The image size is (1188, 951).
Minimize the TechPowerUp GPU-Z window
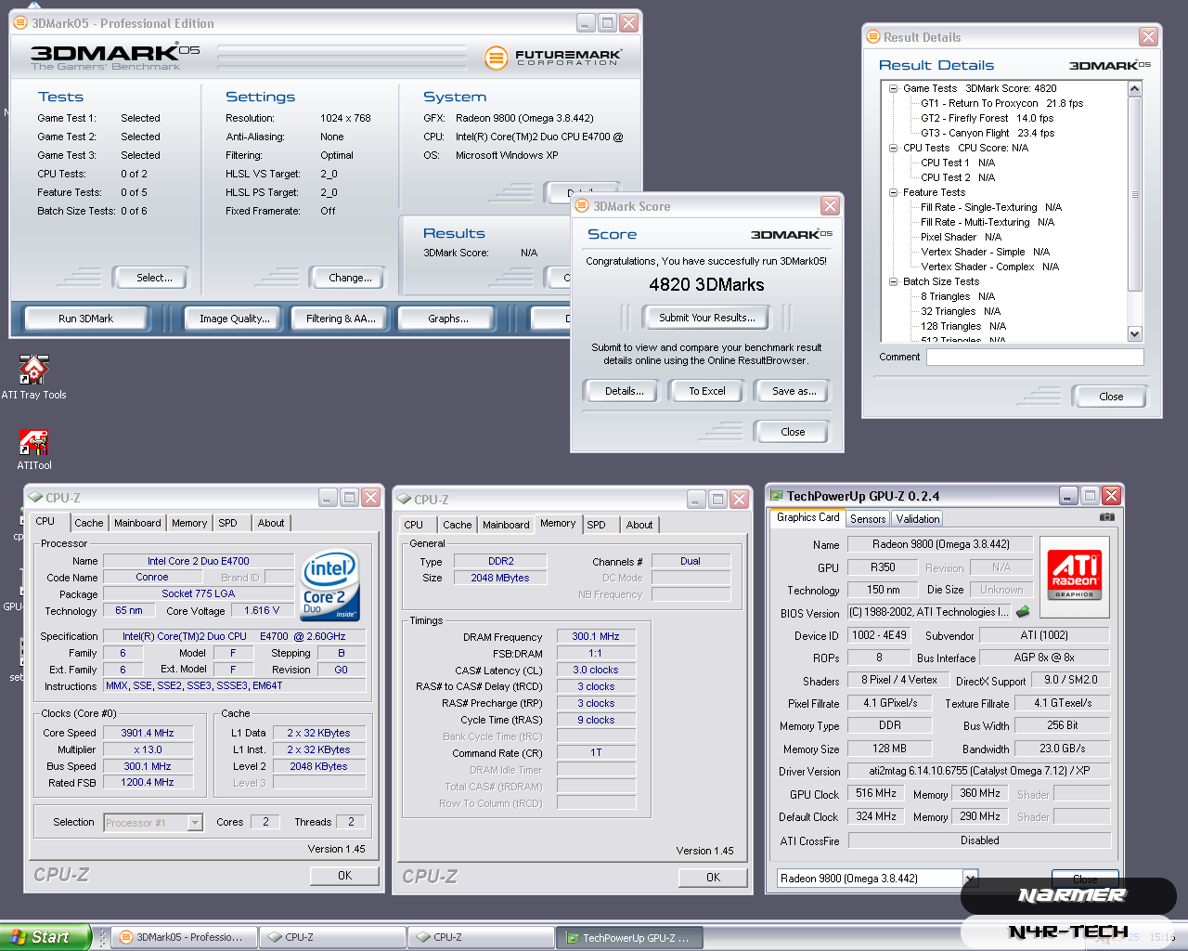click(x=1069, y=496)
